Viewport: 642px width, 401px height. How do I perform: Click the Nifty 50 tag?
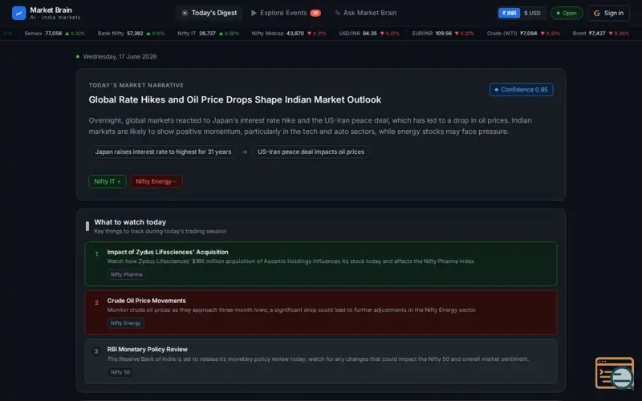coord(120,372)
